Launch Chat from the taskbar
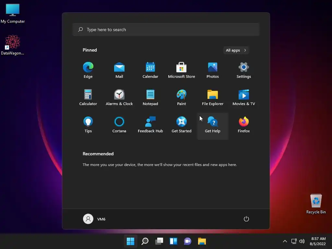The width and height of the screenshot is (332, 249). [188, 241]
